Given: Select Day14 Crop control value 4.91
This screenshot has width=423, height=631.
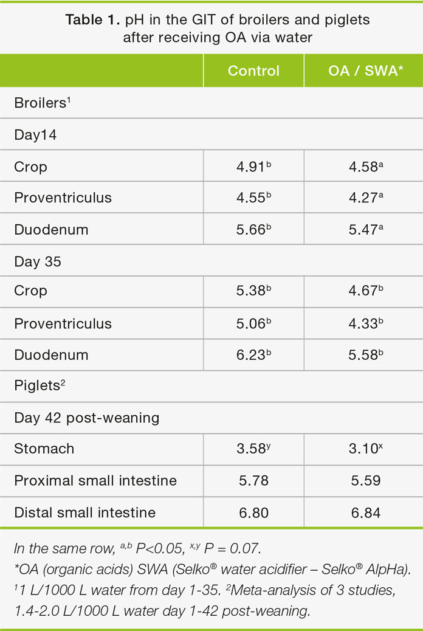Looking at the screenshot, I should (x=250, y=166).
